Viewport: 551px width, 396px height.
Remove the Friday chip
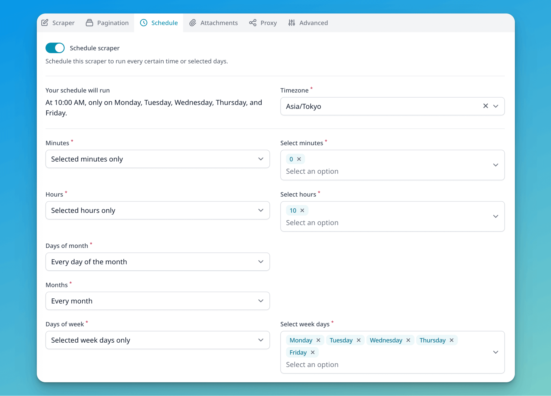[x=313, y=352]
